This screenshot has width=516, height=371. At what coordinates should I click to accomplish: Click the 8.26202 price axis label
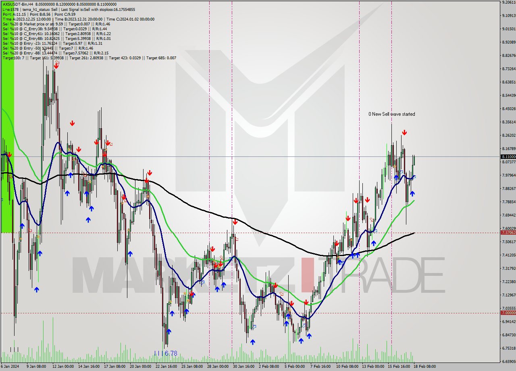coord(508,135)
